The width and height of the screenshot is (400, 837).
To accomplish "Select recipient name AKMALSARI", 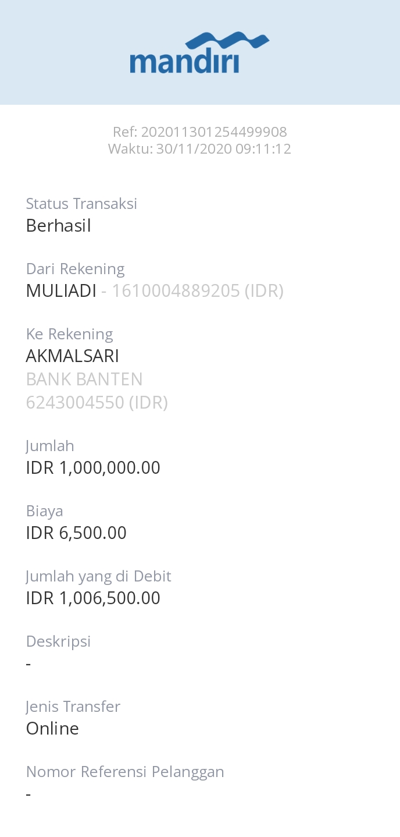I will 73,356.
